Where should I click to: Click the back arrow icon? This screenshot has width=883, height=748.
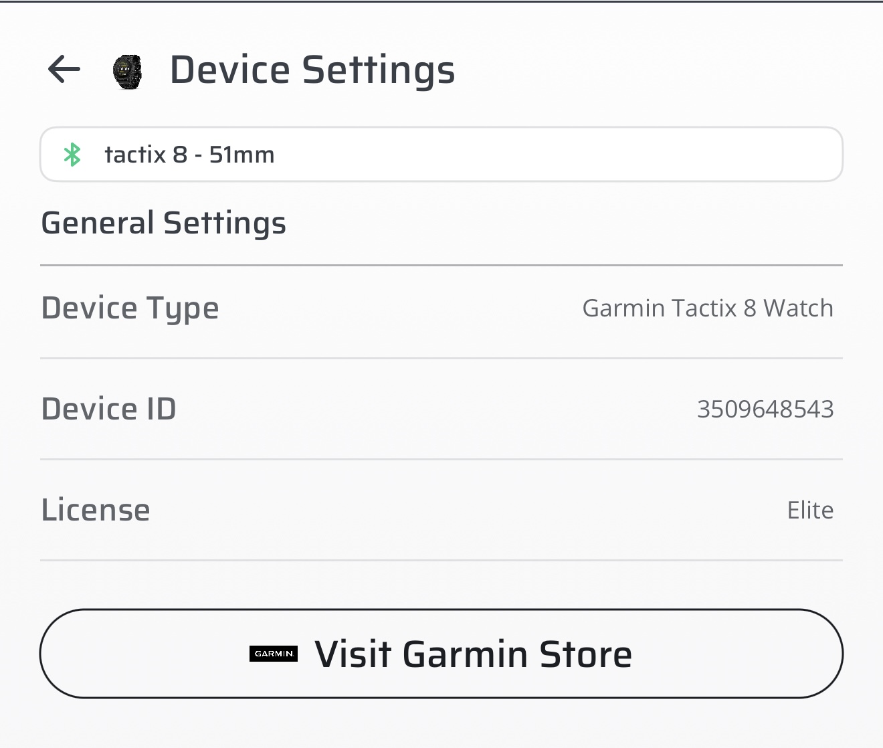click(64, 69)
